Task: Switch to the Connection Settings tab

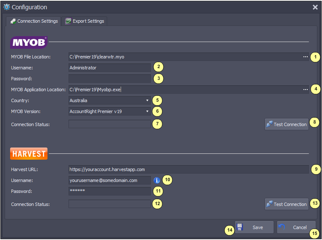Action: 34,21
